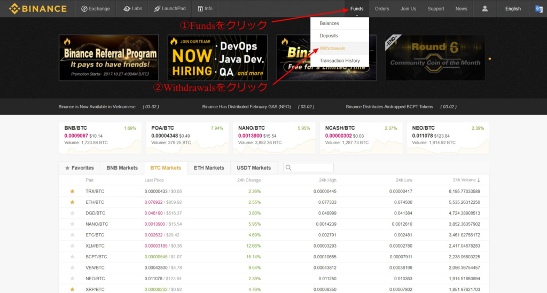547x293 pixels.
Task: Open the Now Hiring banner
Action: coord(217,58)
